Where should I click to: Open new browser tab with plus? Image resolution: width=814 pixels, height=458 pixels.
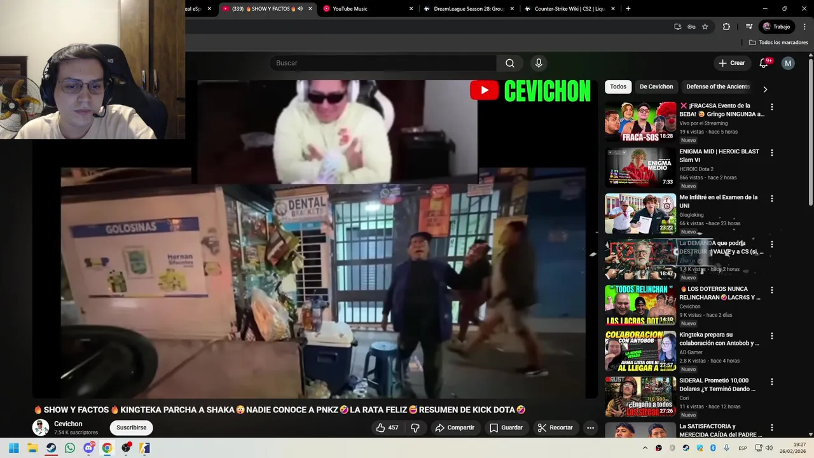628,9
